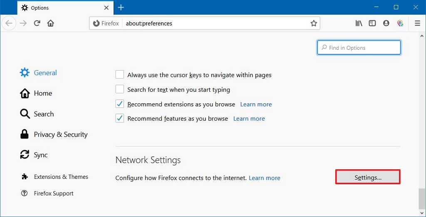Enable Always use cursor keys checkbox
426x217 pixels.
[120, 75]
